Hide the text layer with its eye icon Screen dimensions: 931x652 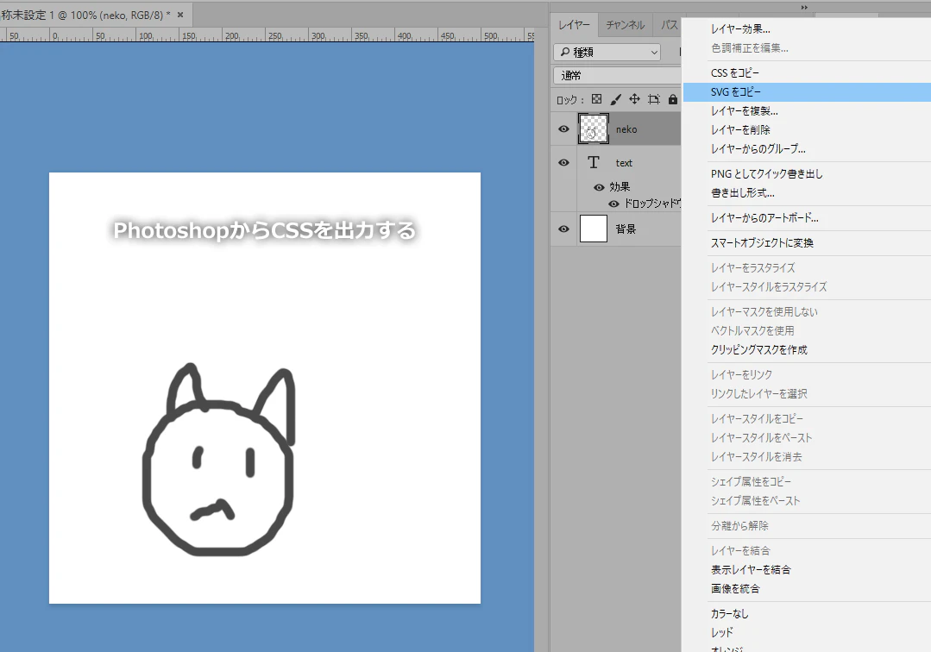[x=563, y=162]
